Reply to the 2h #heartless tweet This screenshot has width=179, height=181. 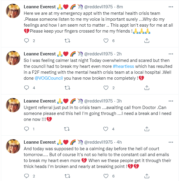coord(26,88)
